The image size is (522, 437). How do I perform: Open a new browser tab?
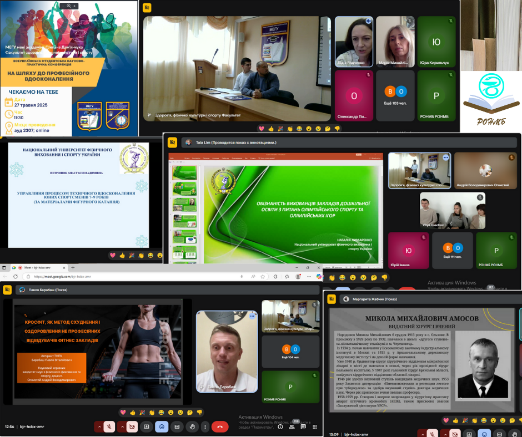point(73,267)
